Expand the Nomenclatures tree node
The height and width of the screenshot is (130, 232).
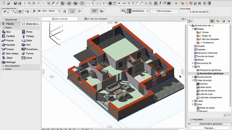(x=192, y=77)
